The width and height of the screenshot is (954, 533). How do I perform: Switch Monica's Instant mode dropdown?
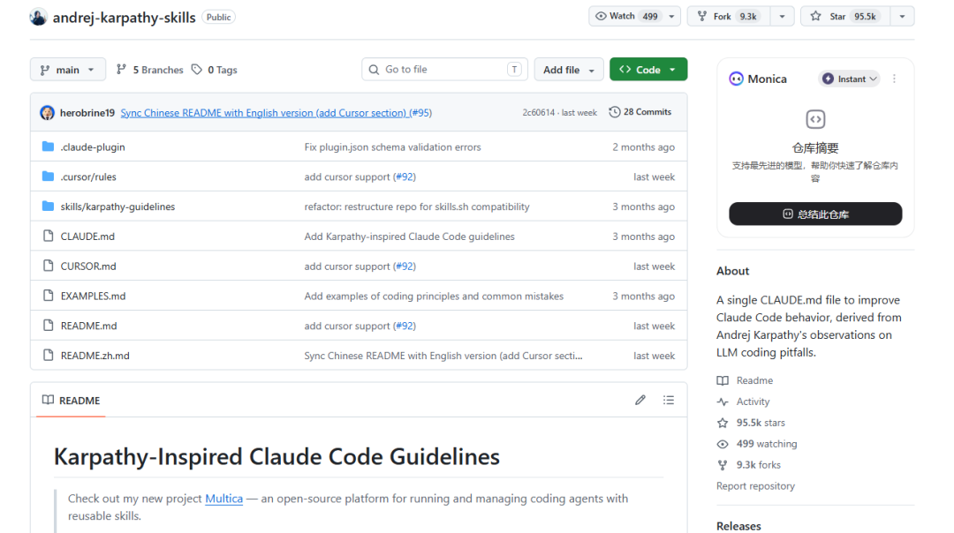[x=848, y=79]
